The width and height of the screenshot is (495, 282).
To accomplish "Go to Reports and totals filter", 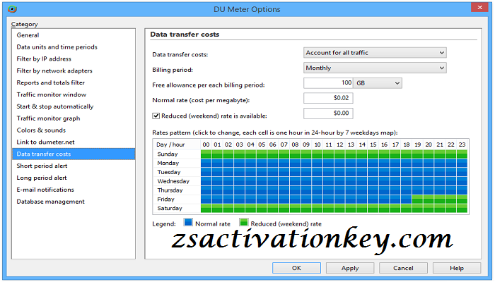I will (74, 82).
